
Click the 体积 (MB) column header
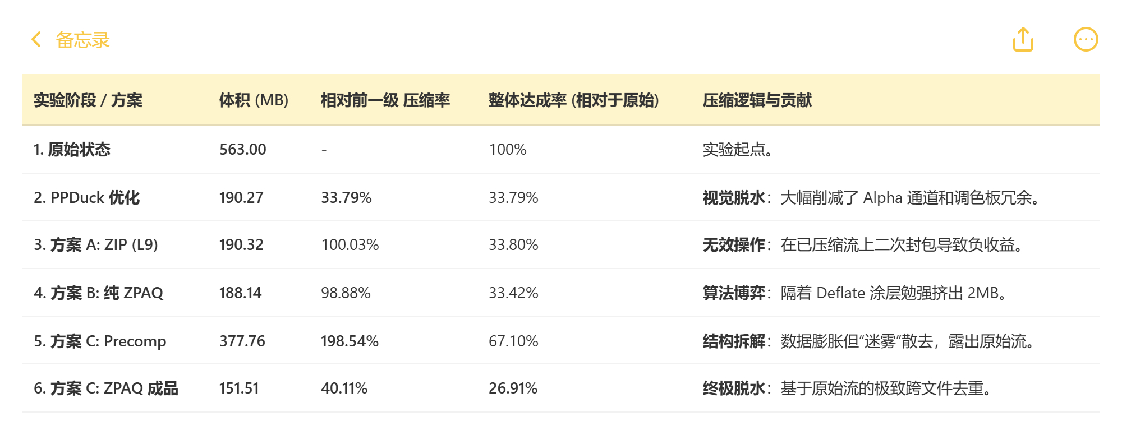coord(254,100)
